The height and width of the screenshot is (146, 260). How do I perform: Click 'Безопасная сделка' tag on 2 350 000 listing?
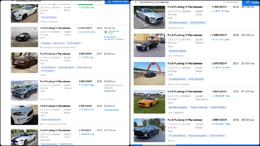click(x=178, y=23)
